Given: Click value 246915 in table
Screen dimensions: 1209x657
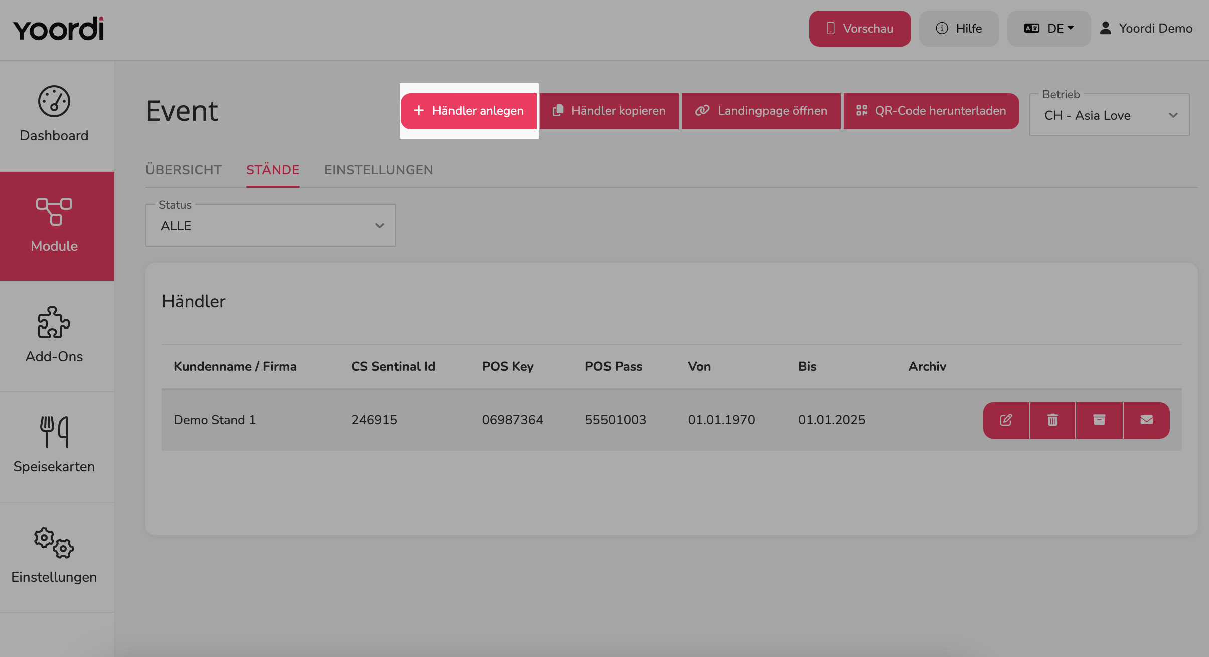Looking at the screenshot, I should click(x=374, y=420).
